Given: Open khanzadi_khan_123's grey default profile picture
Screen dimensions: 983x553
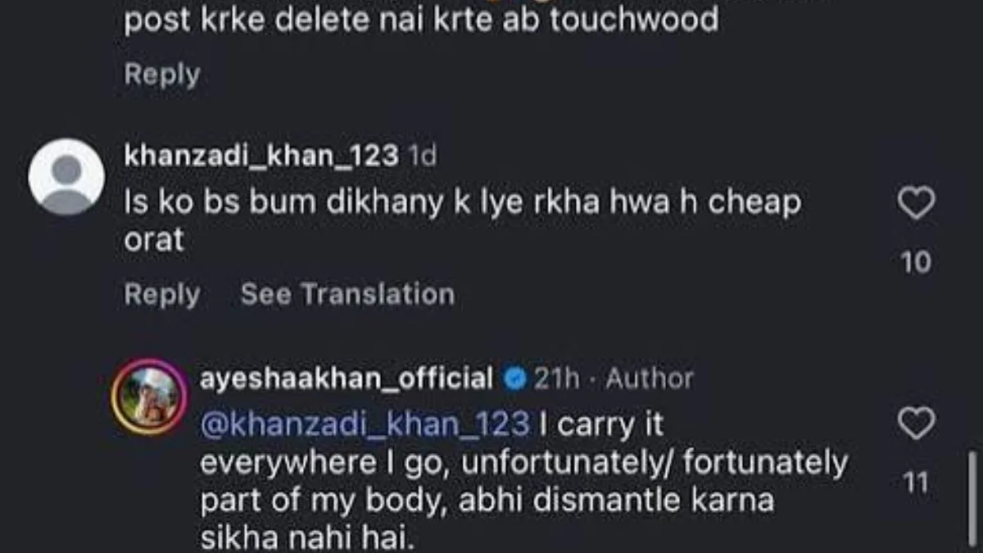Looking at the screenshot, I should [x=66, y=178].
